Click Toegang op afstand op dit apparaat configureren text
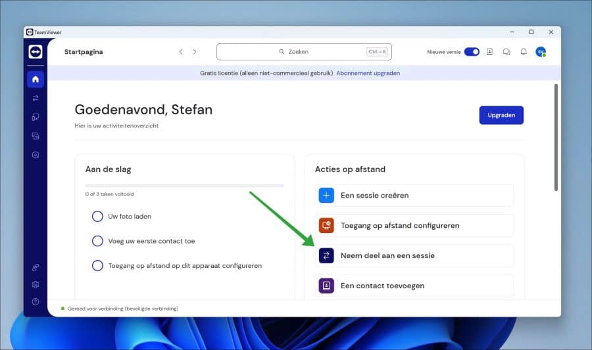The image size is (592, 350). (x=185, y=265)
